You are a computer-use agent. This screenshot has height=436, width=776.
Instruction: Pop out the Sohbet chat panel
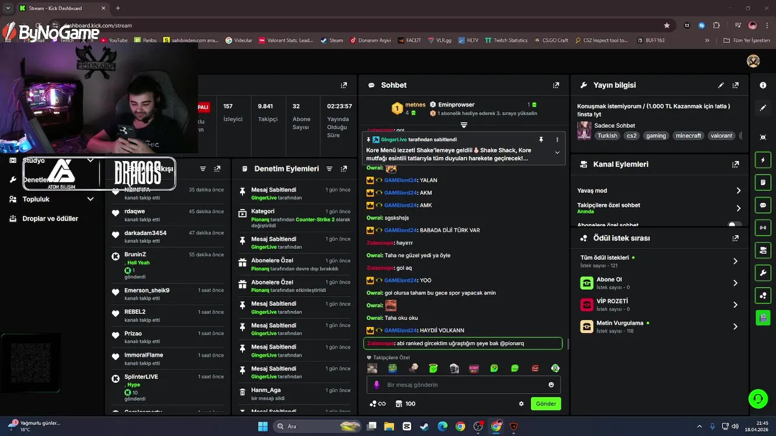tap(556, 85)
